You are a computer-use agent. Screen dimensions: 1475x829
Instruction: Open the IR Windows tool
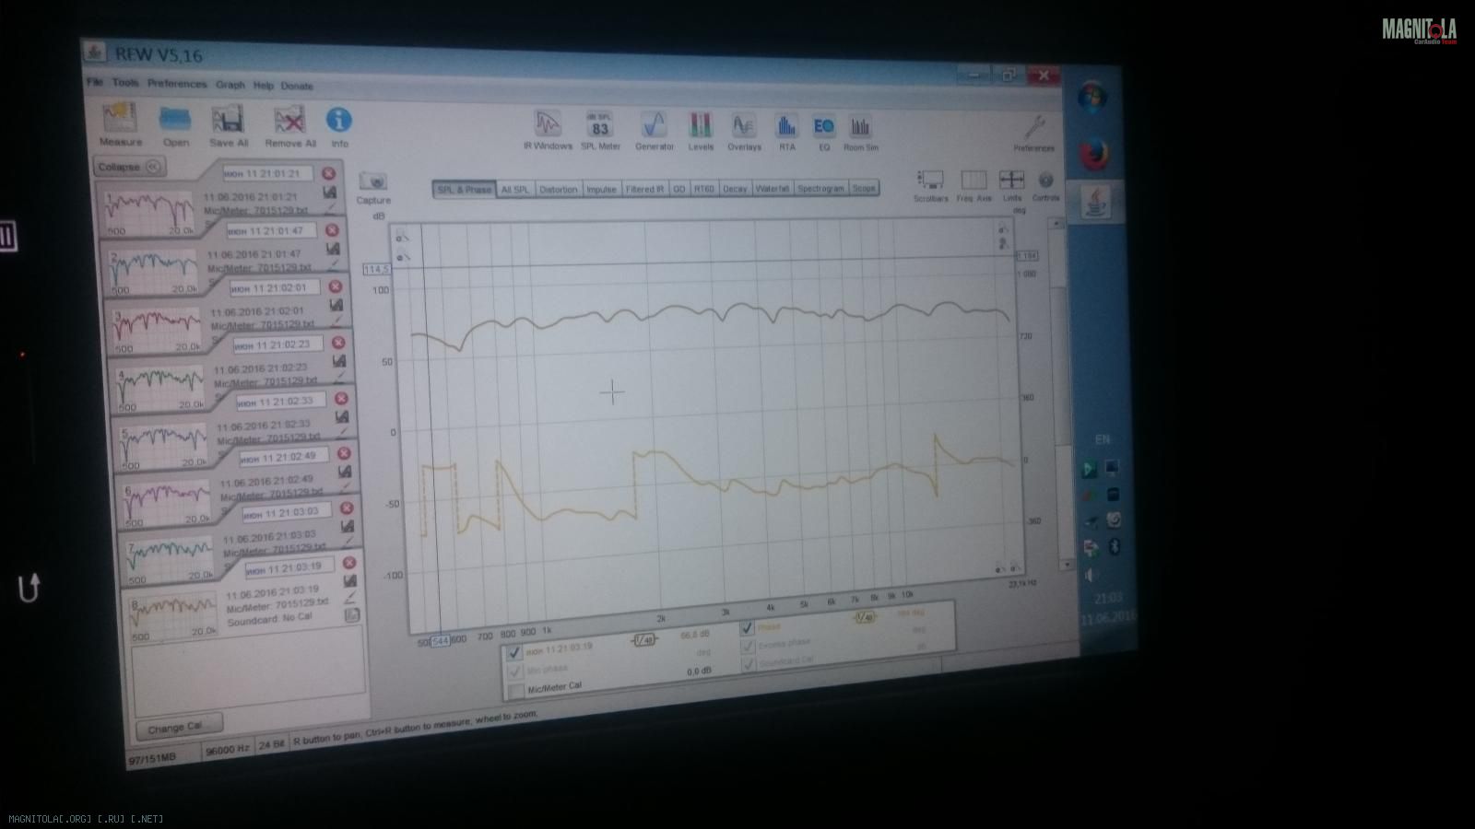pyautogui.click(x=548, y=130)
